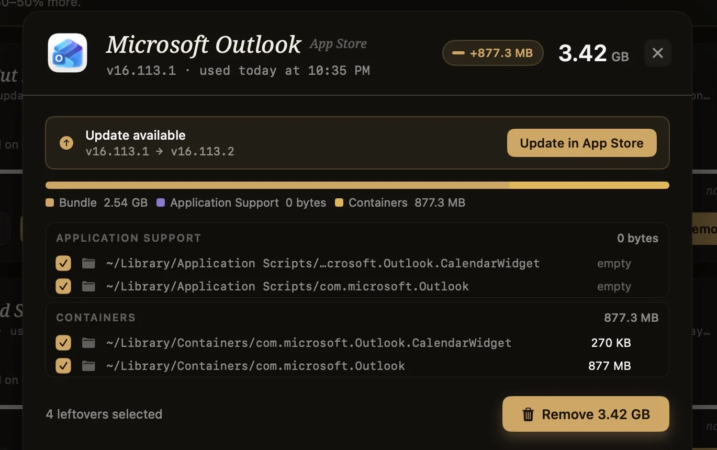The height and width of the screenshot is (450, 717).
Task: Click ~/Library/Containers/com.microsoft.Outlook.CalendarWidget path text
Action: point(309,343)
